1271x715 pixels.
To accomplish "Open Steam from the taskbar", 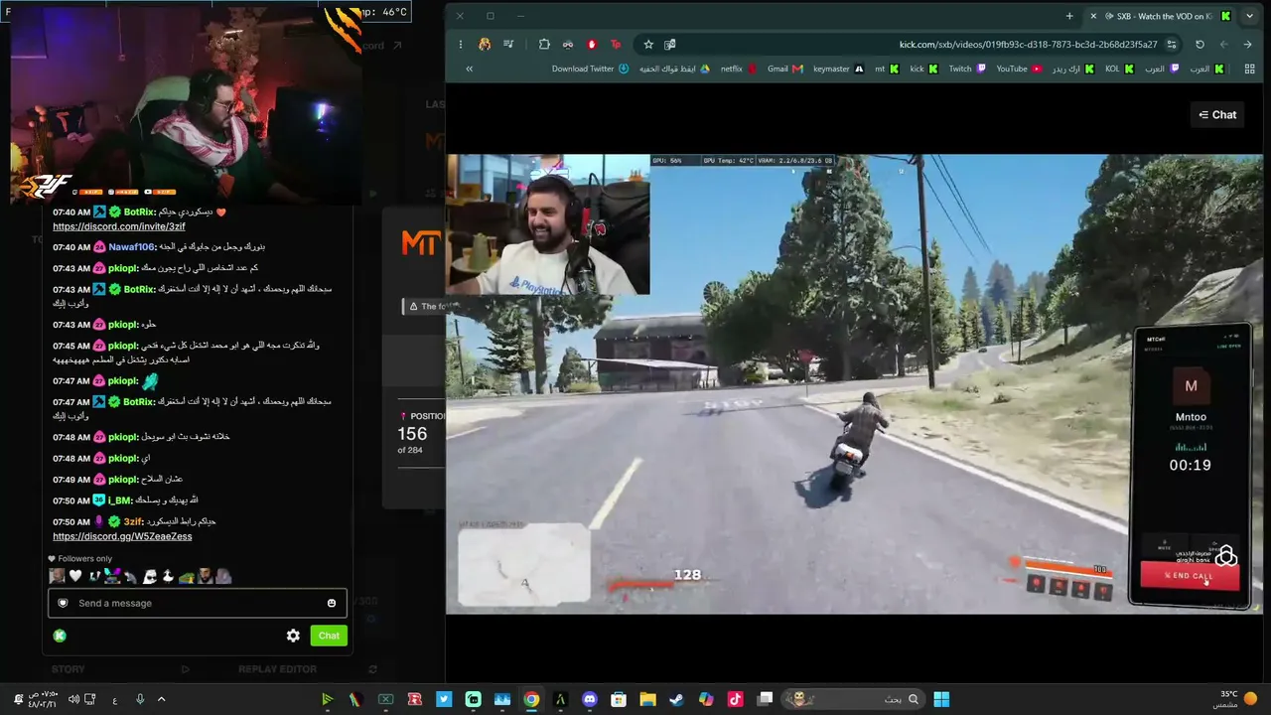I will (676, 699).
